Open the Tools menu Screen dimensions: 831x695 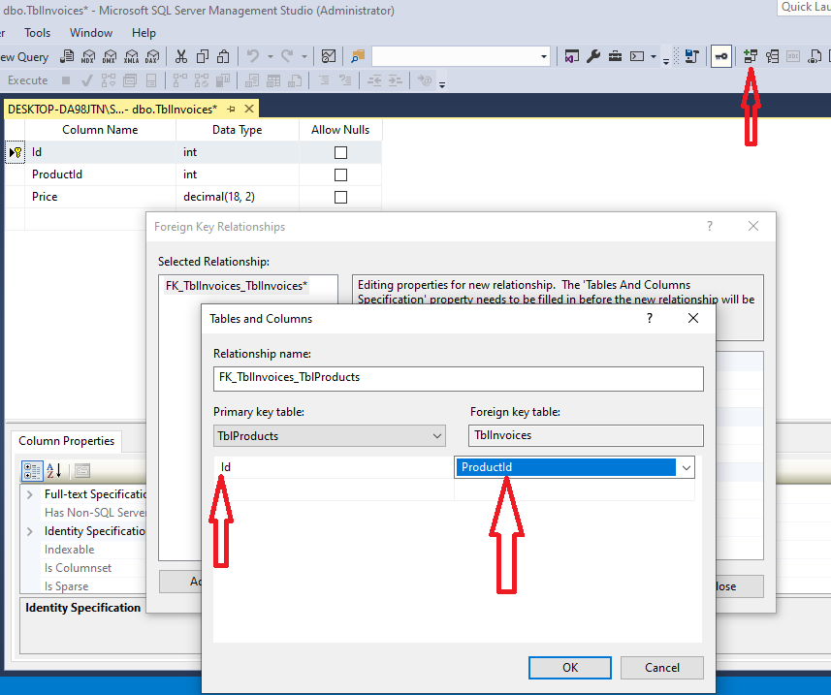click(x=37, y=33)
